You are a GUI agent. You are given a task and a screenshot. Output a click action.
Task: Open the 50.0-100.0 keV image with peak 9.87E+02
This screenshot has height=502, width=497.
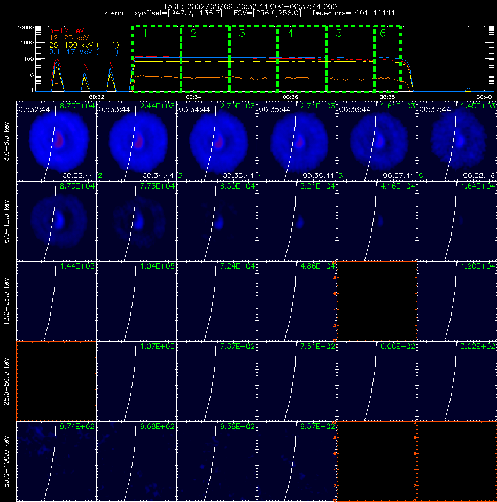(x=297, y=461)
